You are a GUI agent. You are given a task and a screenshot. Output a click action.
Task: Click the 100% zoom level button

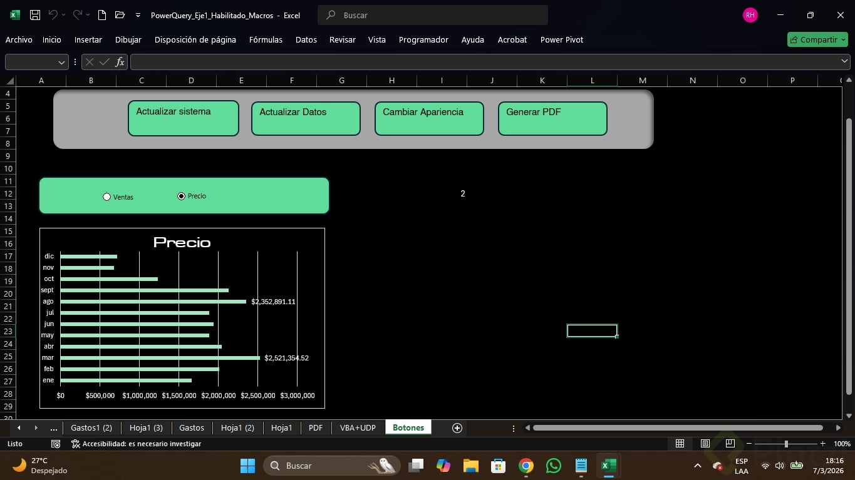(842, 444)
